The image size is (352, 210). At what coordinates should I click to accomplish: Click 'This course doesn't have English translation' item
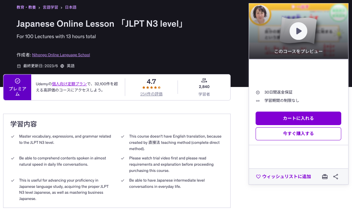point(175,142)
